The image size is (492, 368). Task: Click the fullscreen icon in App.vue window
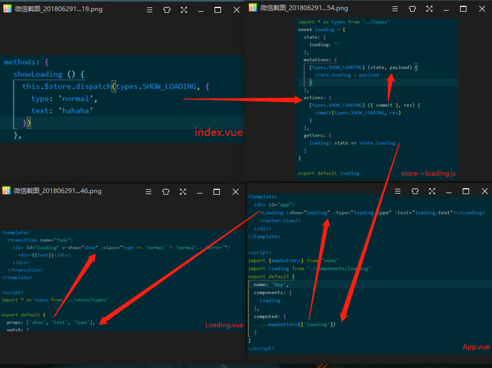point(432,191)
